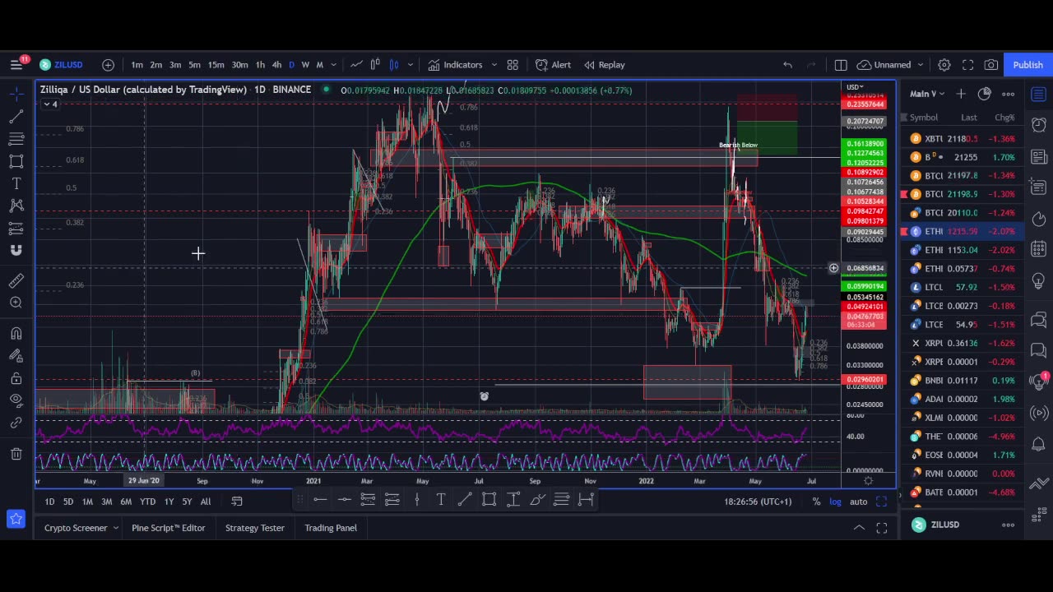Expand the bottom panel chevron up

tap(859, 528)
